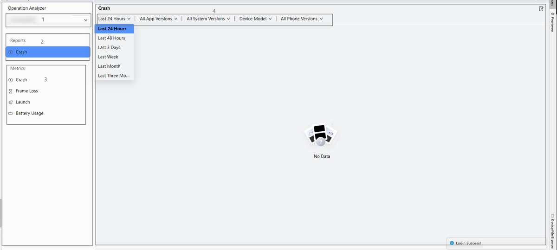Open the All Phone Versions filter
The image size is (557, 250).
(301, 19)
